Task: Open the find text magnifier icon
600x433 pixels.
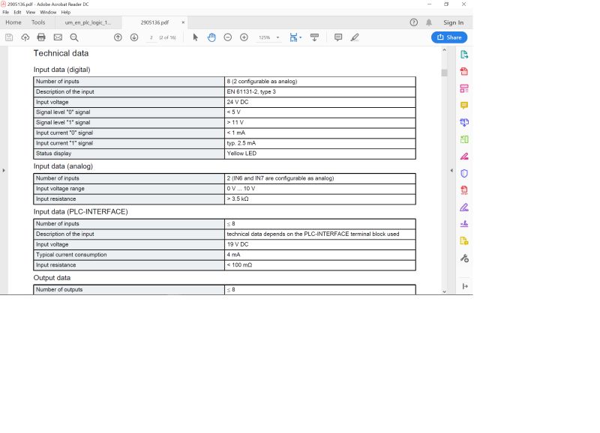Action: (74, 37)
